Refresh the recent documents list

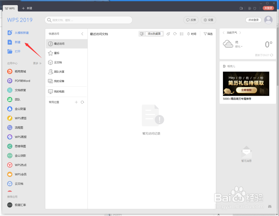175,34
